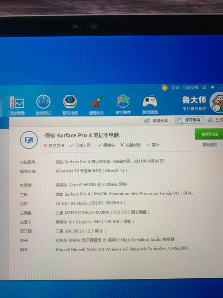Select the 声卡 row label

pyautogui.click(x=24, y=240)
